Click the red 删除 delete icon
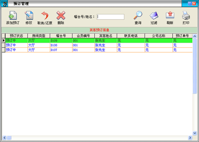The height and width of the screenshot is (142, 199). [61, 15]
